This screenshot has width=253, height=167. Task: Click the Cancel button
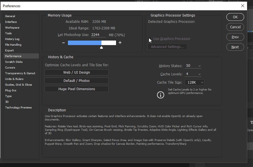pos(235,27)
